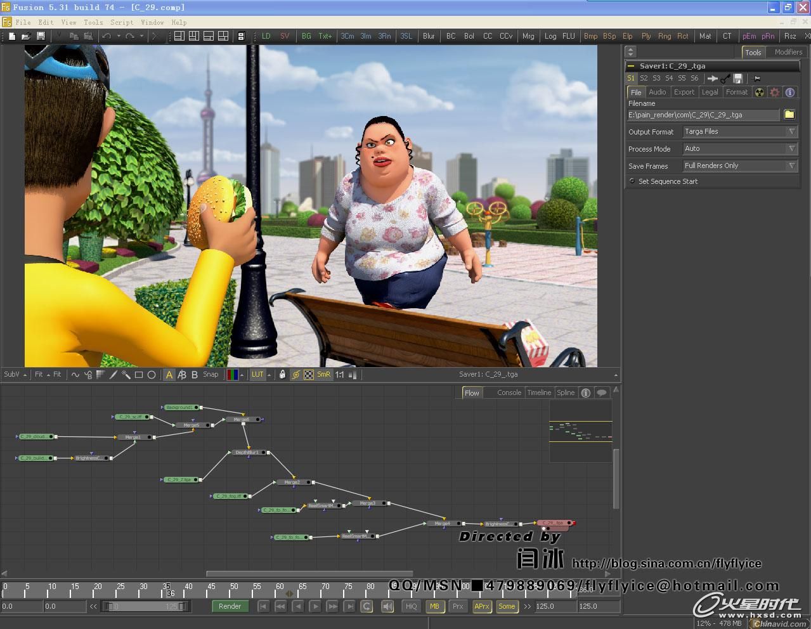
Task: Click the Some button in transport bar
Action: click(x=507, y=606)
